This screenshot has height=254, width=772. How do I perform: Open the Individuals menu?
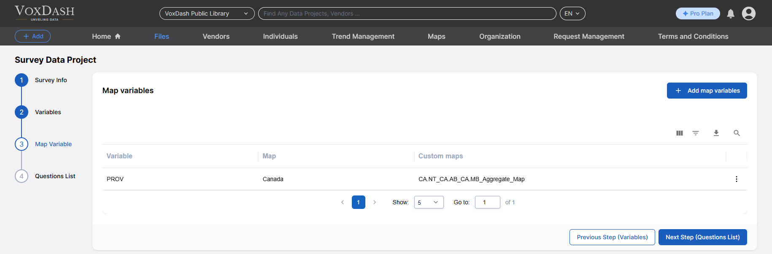[280, 37]
